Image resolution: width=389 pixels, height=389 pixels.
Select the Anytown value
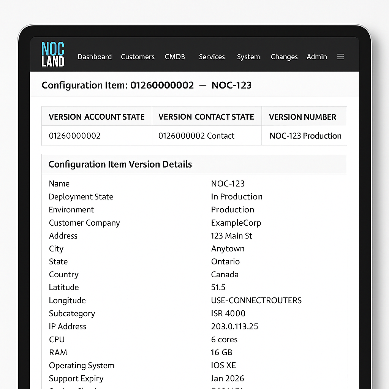pos(228,248)
